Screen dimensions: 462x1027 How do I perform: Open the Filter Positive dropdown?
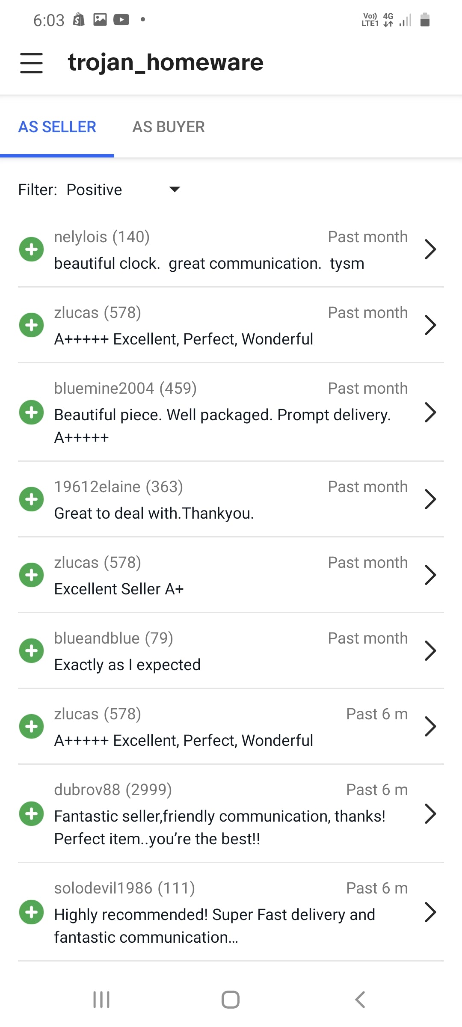coord(124,190)
